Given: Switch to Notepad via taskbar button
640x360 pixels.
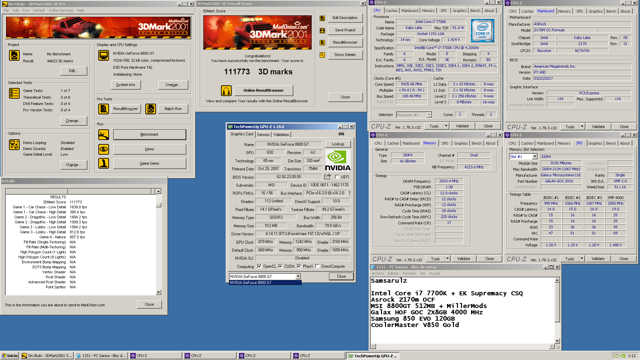Looking at the screenshot, I should [x=101, y=356].
